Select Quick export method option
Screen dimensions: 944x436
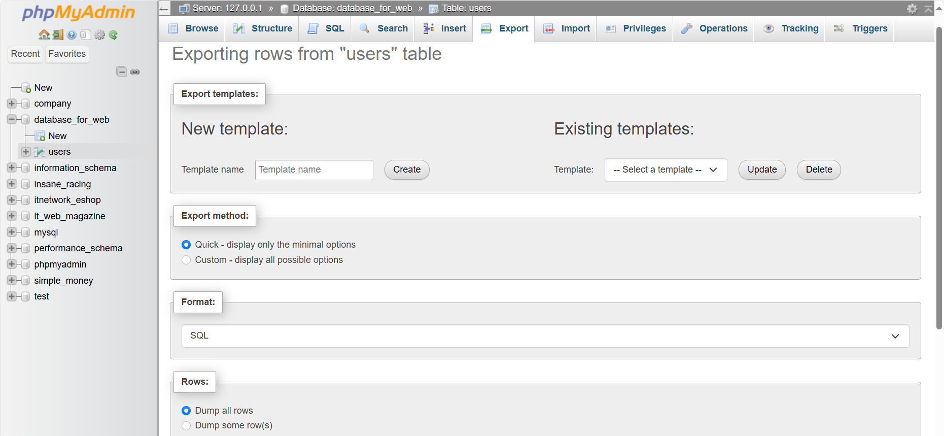click(x=186, y=245)
